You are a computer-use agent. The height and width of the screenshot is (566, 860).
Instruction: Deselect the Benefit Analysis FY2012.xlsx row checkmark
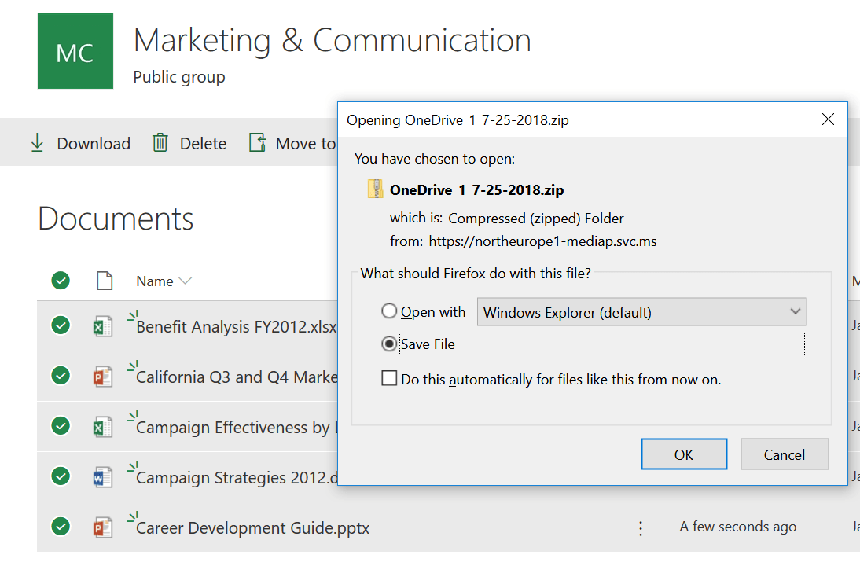61,325
